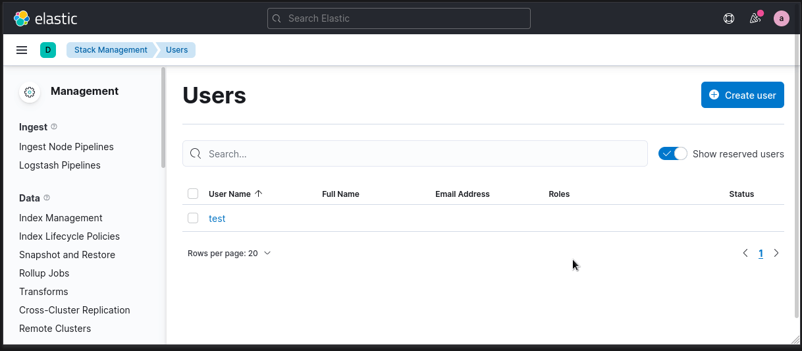Click the Status column header

741,194
